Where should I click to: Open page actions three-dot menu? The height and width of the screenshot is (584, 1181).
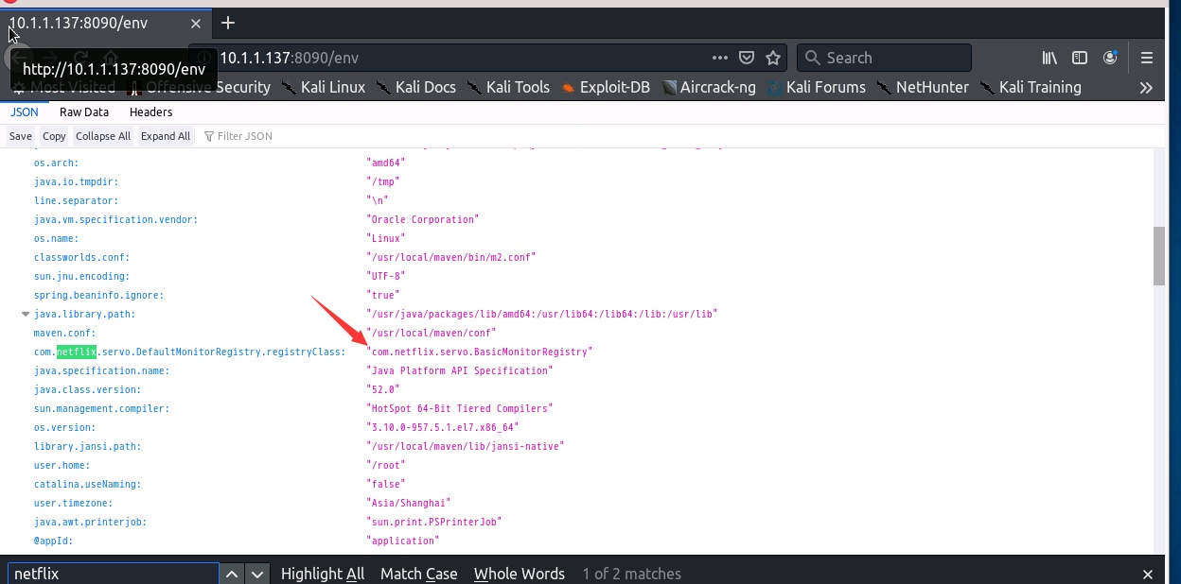coord(720,58)
